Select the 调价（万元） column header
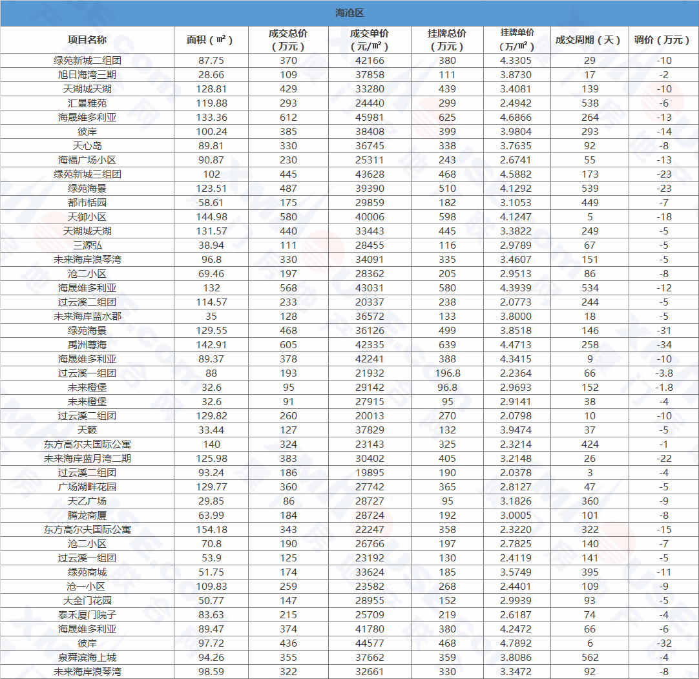The image size is (699, 679). [663, 39]
